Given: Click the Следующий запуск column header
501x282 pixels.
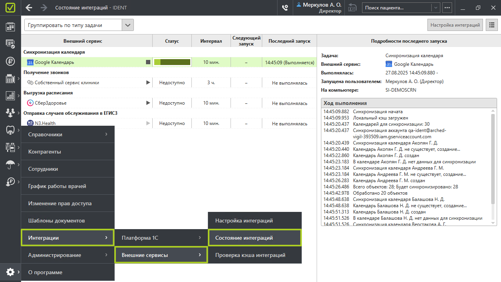Looking at the screenshot, I should pos(246,41).
